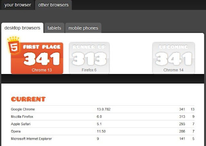Select the 'Google Chrome' row name
206x146 pixels.
pyautogui.click(x=23, y=109)
